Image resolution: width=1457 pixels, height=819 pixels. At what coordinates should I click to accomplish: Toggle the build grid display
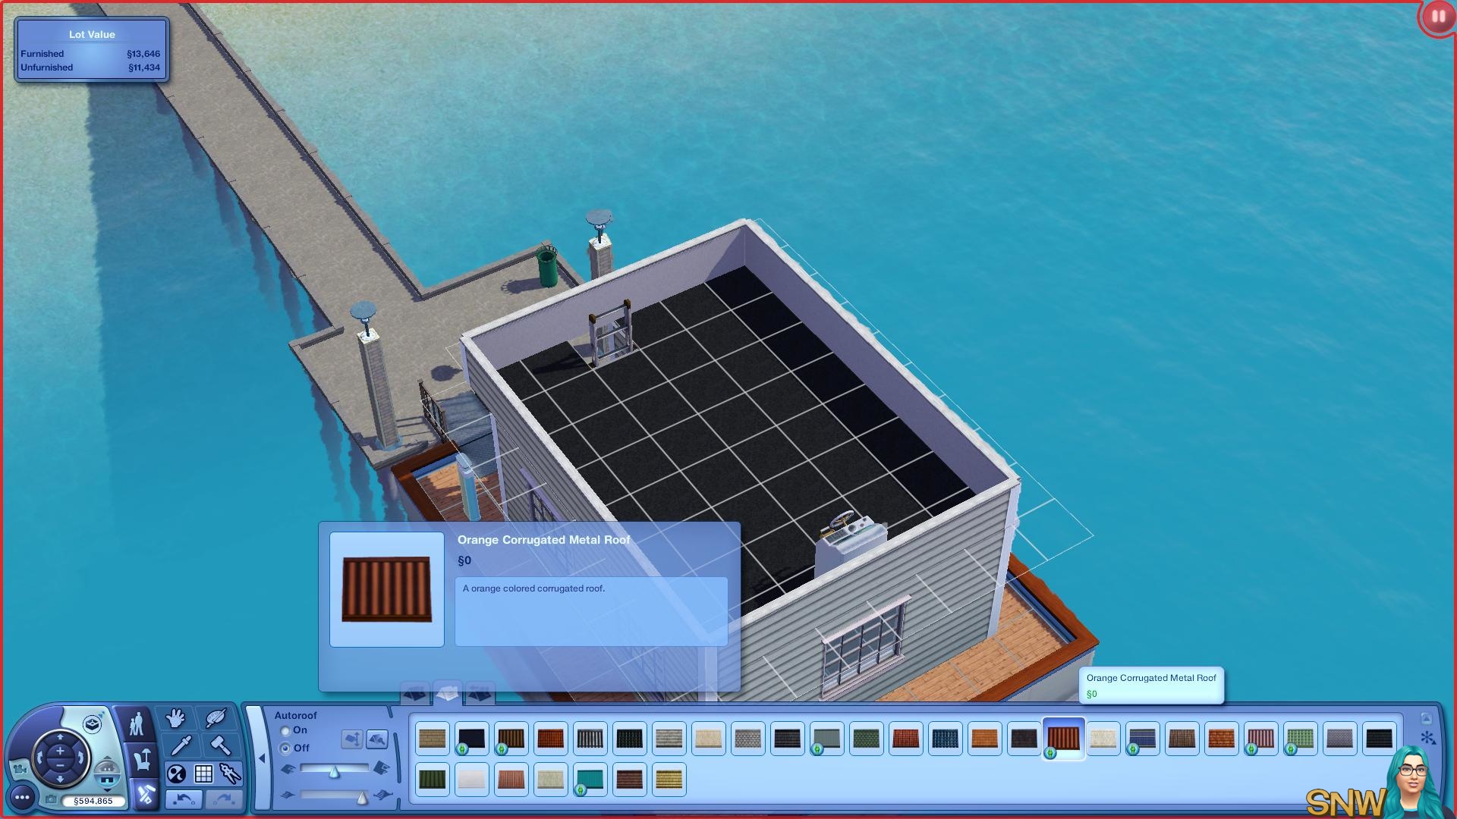tap(203, 774)
